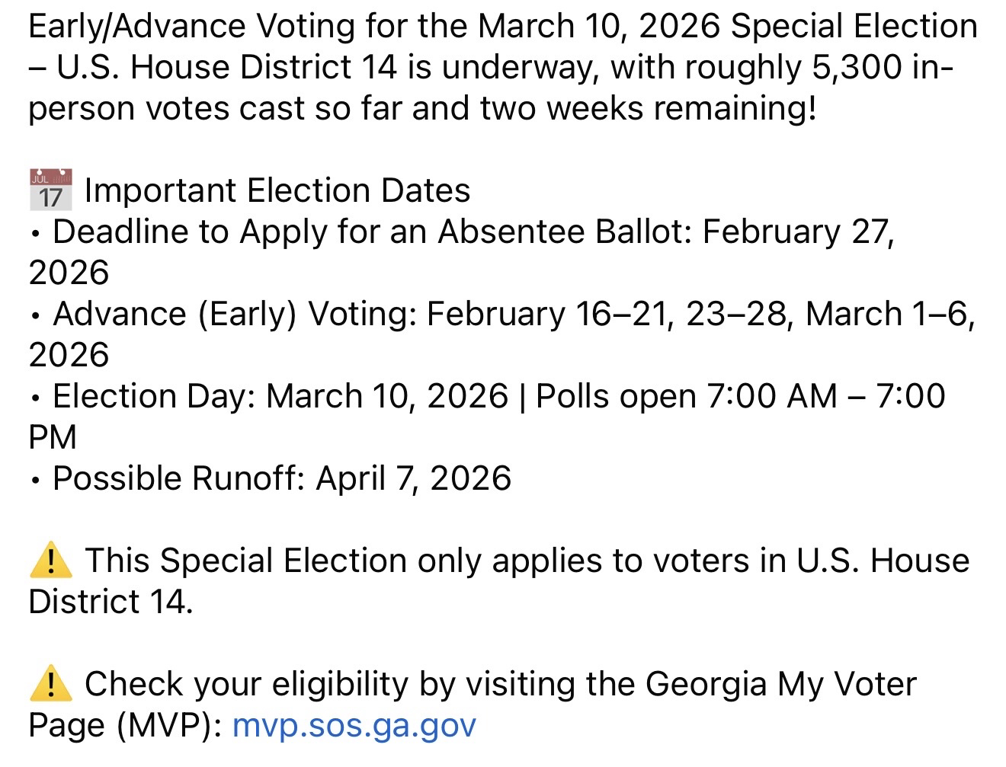Click "Deadline to Apply for an Absentee Ballot"
1006x767 pixels.
(372, 232)
